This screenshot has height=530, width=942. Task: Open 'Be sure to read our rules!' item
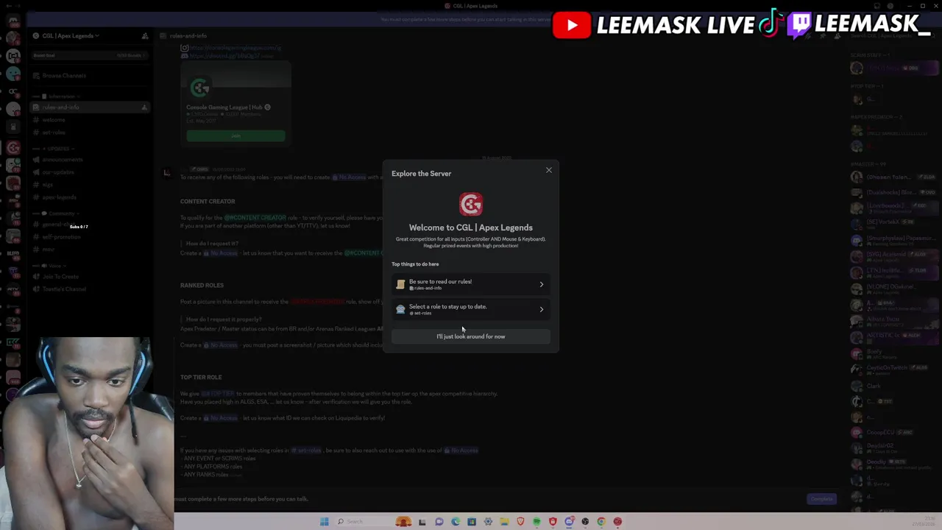click(471, 284)
